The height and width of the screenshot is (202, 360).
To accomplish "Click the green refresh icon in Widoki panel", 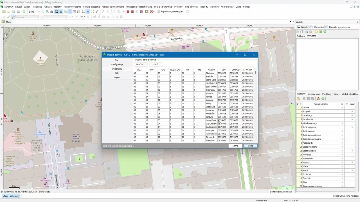I will [325, 32].
